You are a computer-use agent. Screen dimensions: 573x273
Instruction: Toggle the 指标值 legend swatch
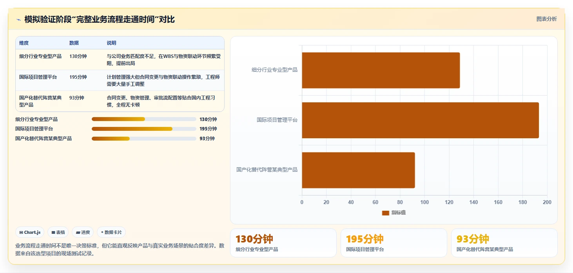click(x=386, y=213)
